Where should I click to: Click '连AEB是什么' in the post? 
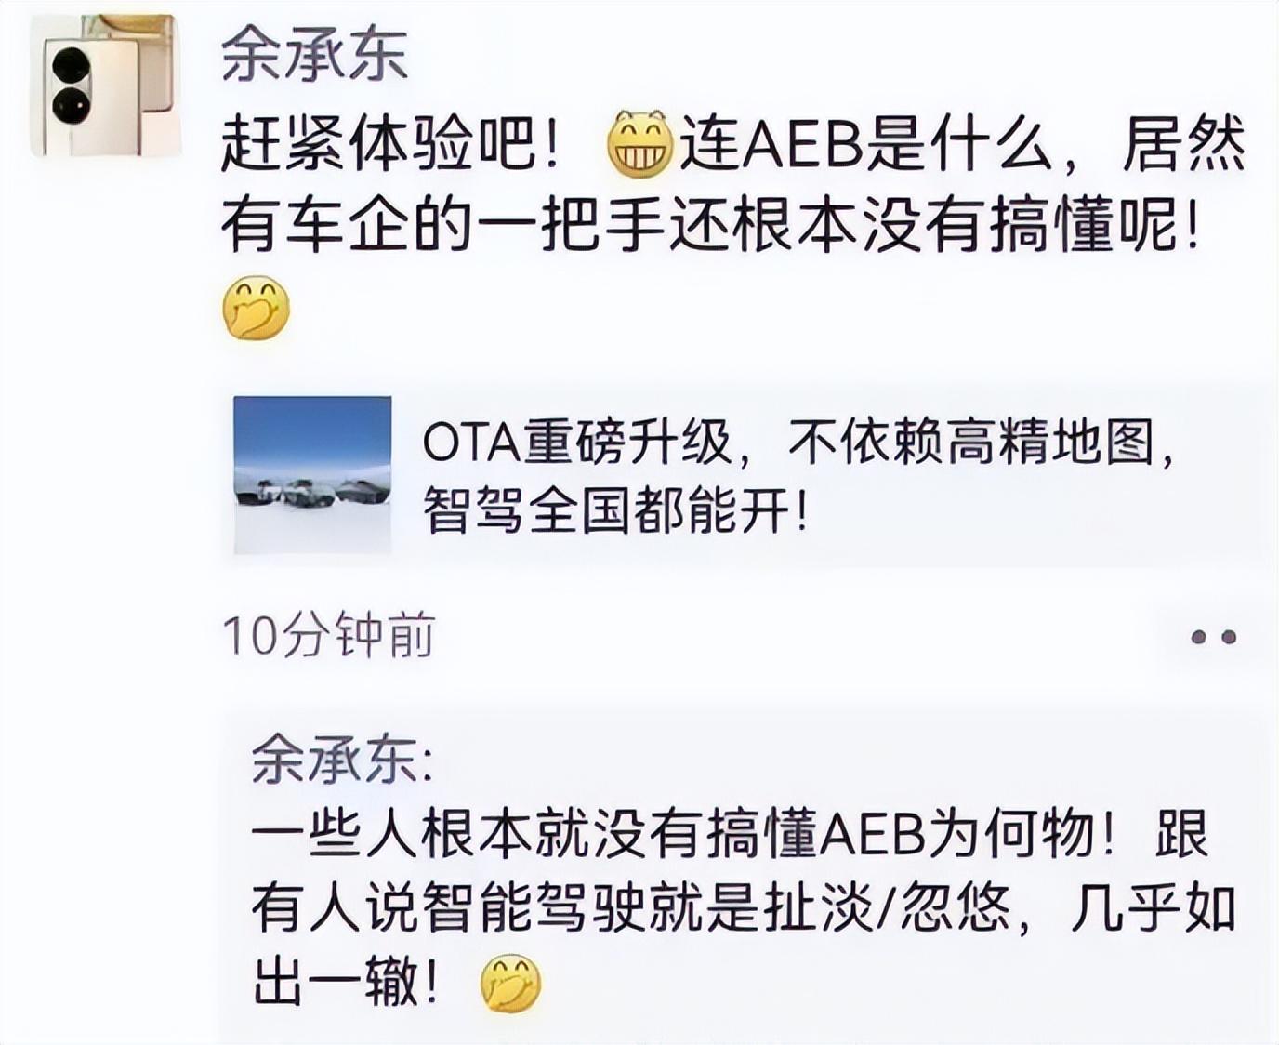tap(864, 146)
